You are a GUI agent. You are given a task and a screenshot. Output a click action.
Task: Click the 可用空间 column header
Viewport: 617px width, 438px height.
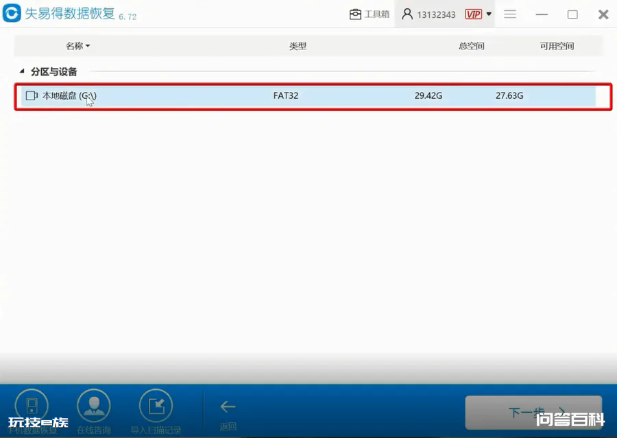tap(557, 46)
